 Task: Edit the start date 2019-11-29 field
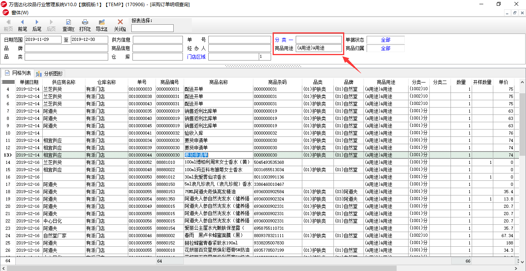tap(43, 39)
